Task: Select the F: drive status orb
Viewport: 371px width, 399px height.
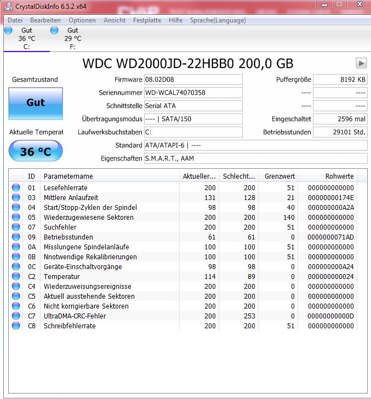Action: coord(54,30)
